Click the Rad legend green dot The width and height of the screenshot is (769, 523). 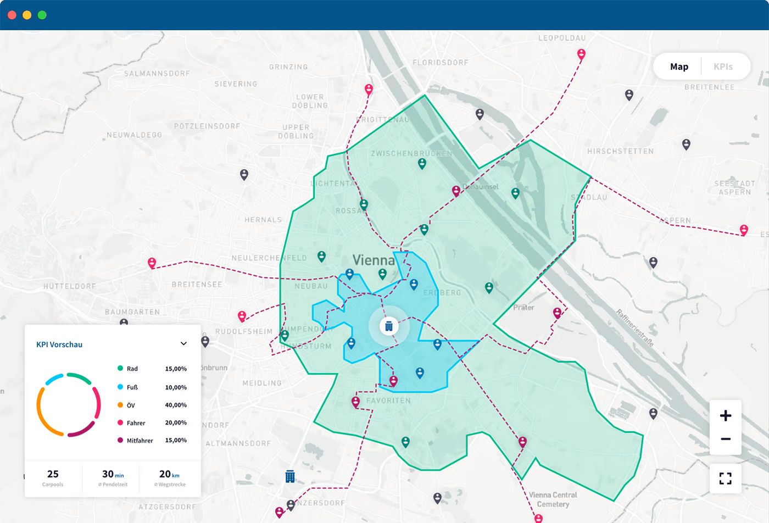120,368
